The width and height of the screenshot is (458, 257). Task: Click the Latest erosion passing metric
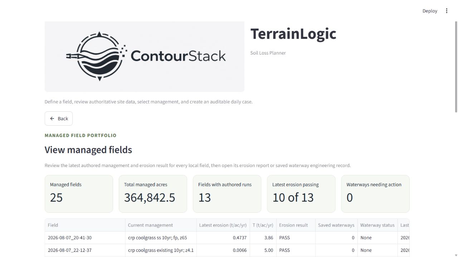[x=301, y=194]
